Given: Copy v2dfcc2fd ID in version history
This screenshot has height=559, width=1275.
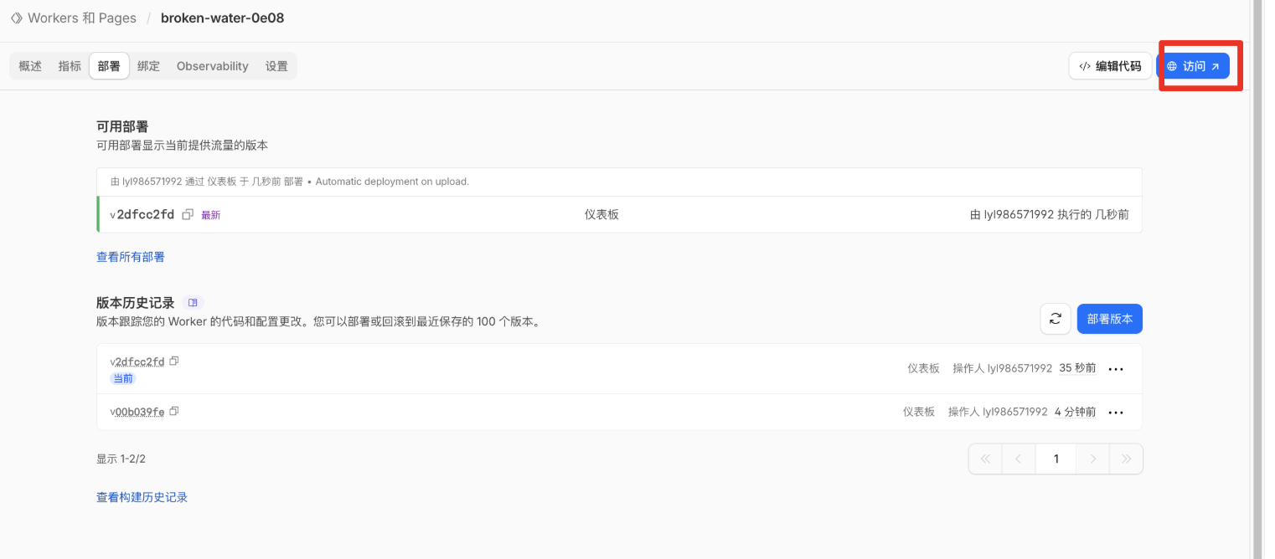Looking at the screenshot, I should tap(174, 362).
